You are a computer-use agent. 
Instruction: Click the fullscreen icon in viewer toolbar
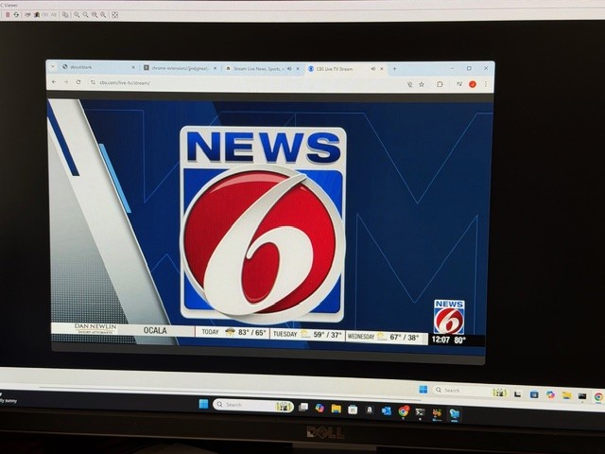click(x=114, y=14)
